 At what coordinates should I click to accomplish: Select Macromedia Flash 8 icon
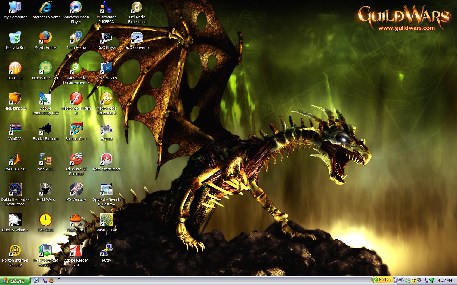pyautogui.click(x=76, y=104)
